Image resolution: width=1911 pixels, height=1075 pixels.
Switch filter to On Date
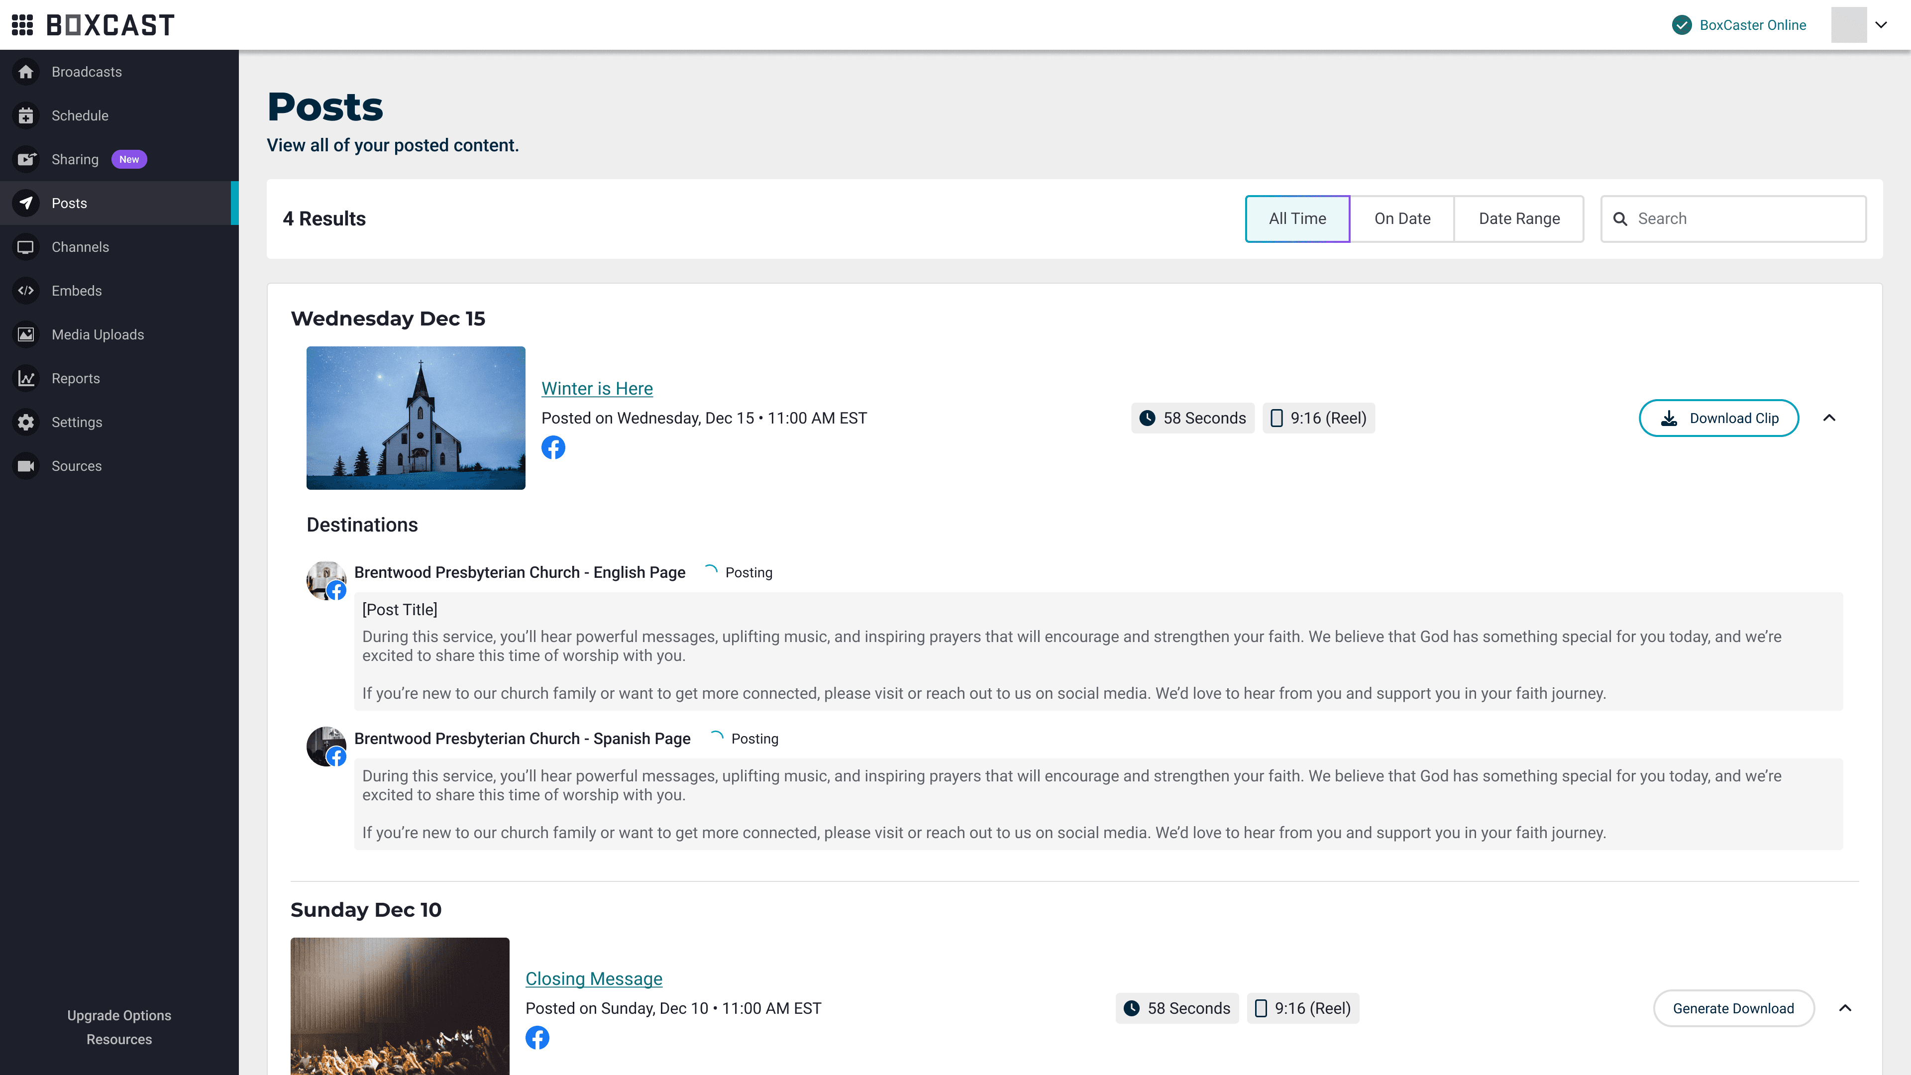click(x=1401, y=219)
